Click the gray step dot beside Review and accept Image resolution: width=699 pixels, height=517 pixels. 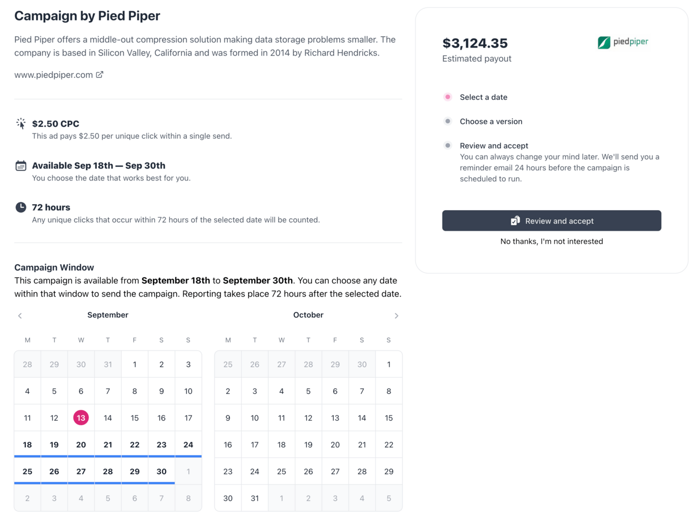tap(447, 145)
